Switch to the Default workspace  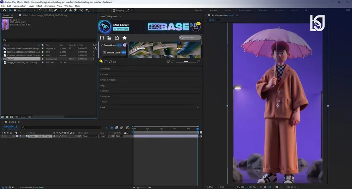coord(198,10)
